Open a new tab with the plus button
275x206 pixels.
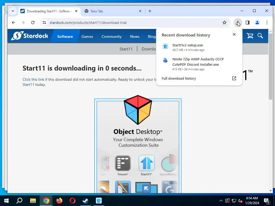click(150, 11)
